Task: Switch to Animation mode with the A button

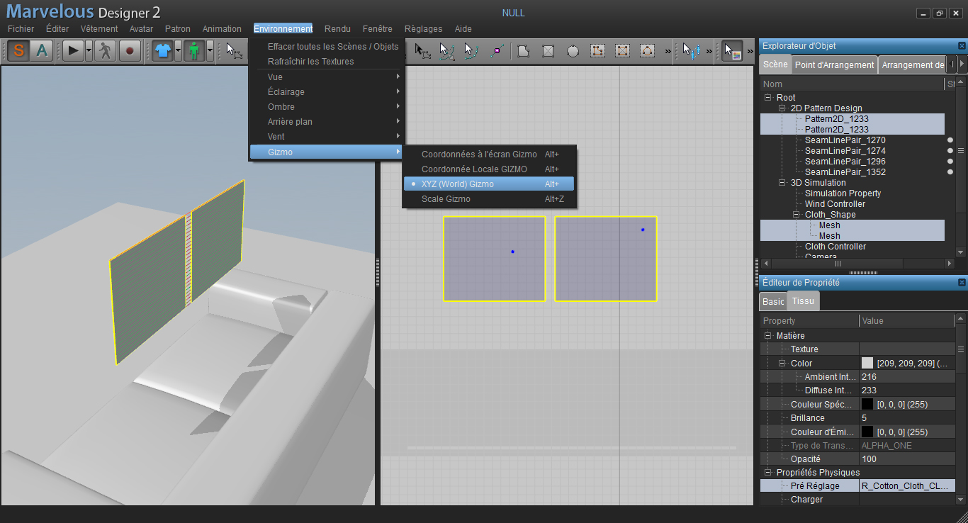Action: click(x=42, y=50)
